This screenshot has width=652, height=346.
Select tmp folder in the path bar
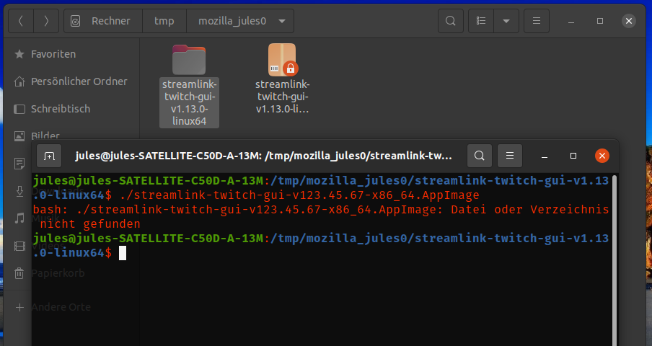click(x=164, y=21)
